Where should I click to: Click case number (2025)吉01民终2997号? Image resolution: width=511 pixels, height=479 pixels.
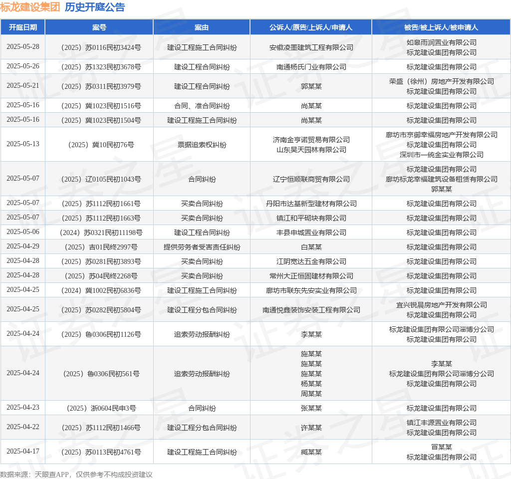(x=101, y=247)
